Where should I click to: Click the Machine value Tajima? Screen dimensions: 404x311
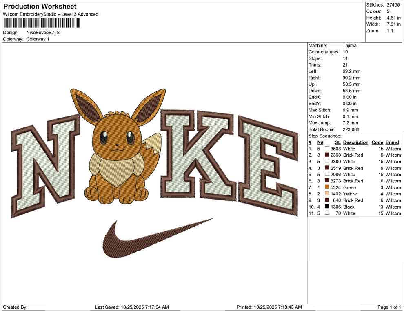[349, 45]
